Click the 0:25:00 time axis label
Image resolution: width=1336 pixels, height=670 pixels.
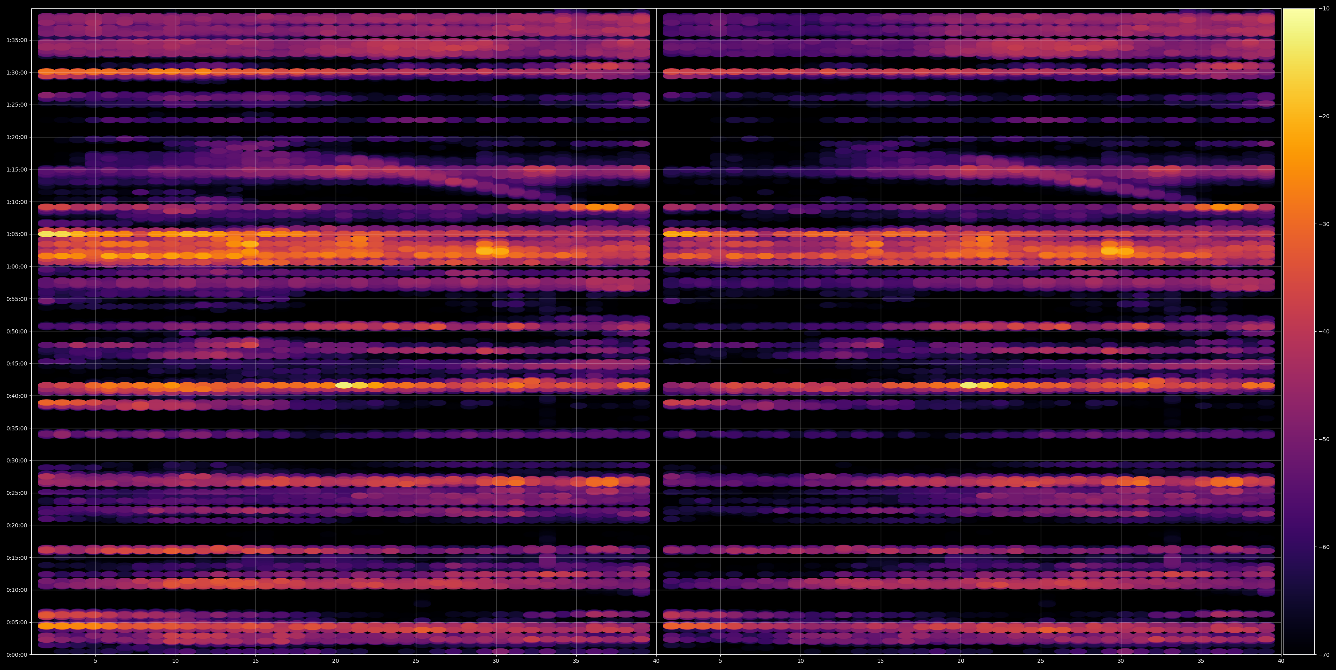tap(17, 493)
